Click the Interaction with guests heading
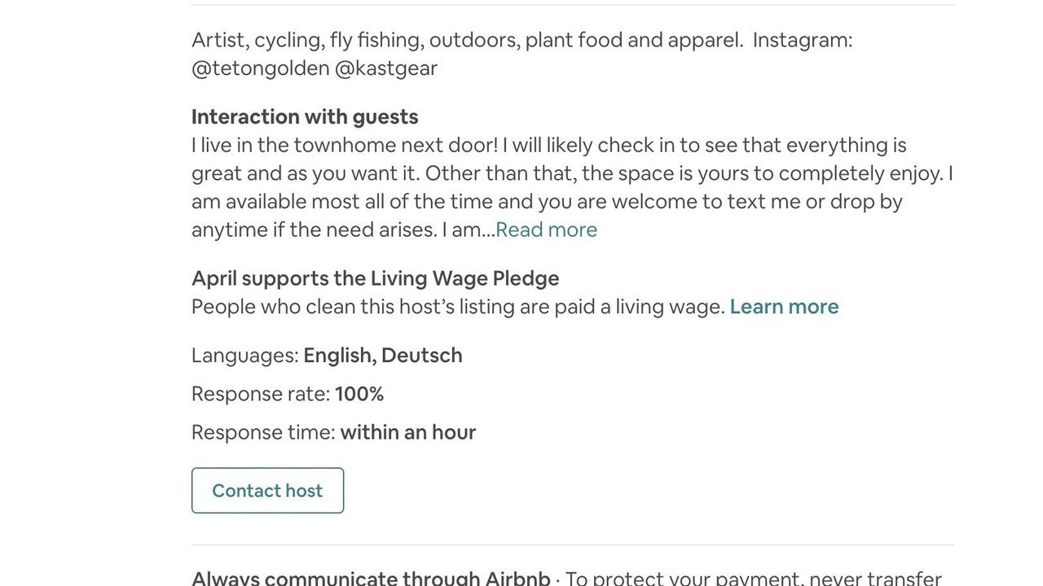The image size is (1043, 586). click(x=305, y=116)
